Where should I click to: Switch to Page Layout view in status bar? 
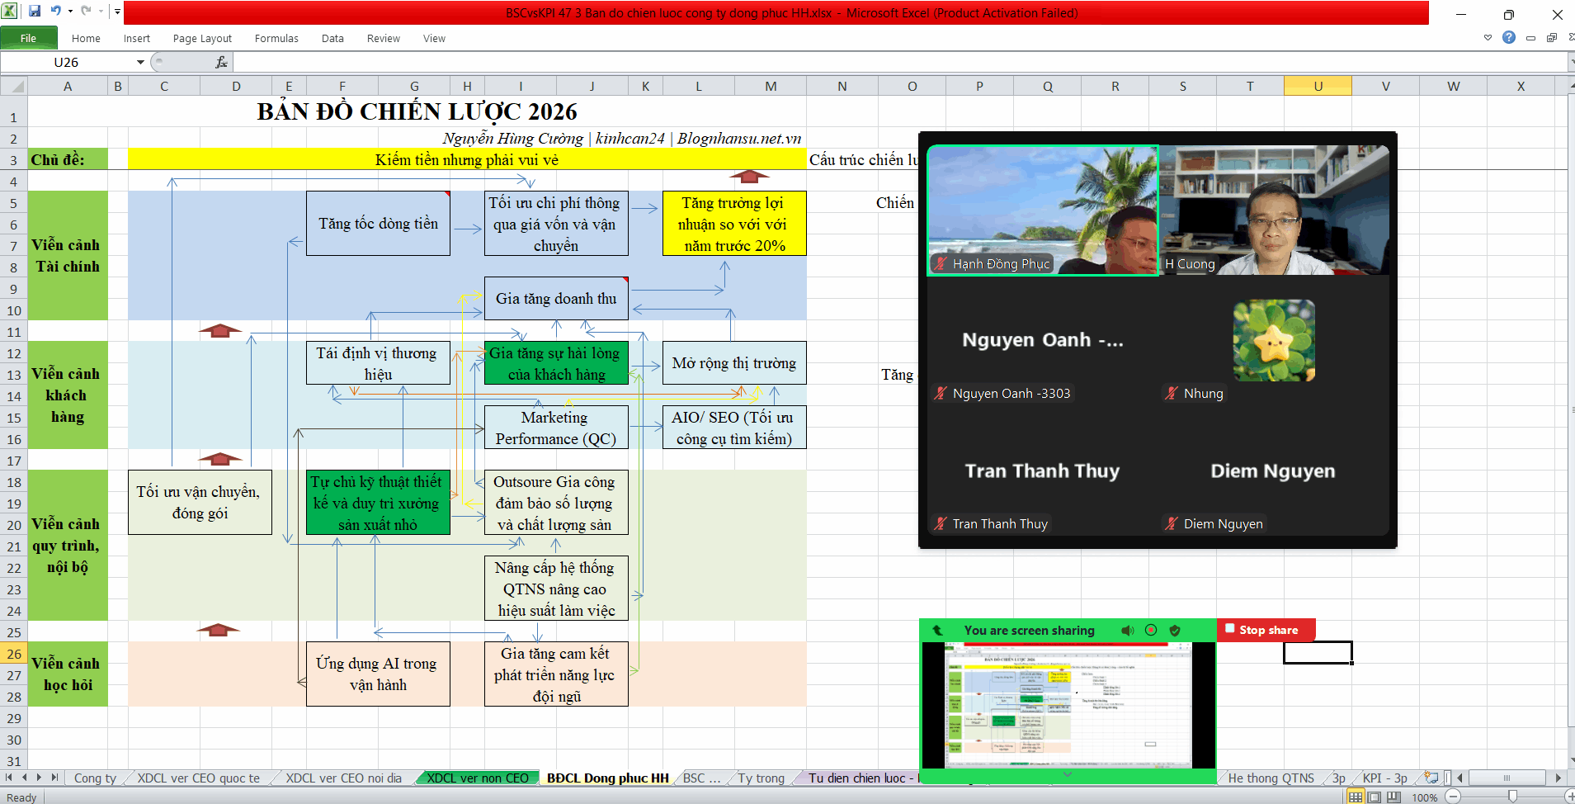[x=1375, y=797]
